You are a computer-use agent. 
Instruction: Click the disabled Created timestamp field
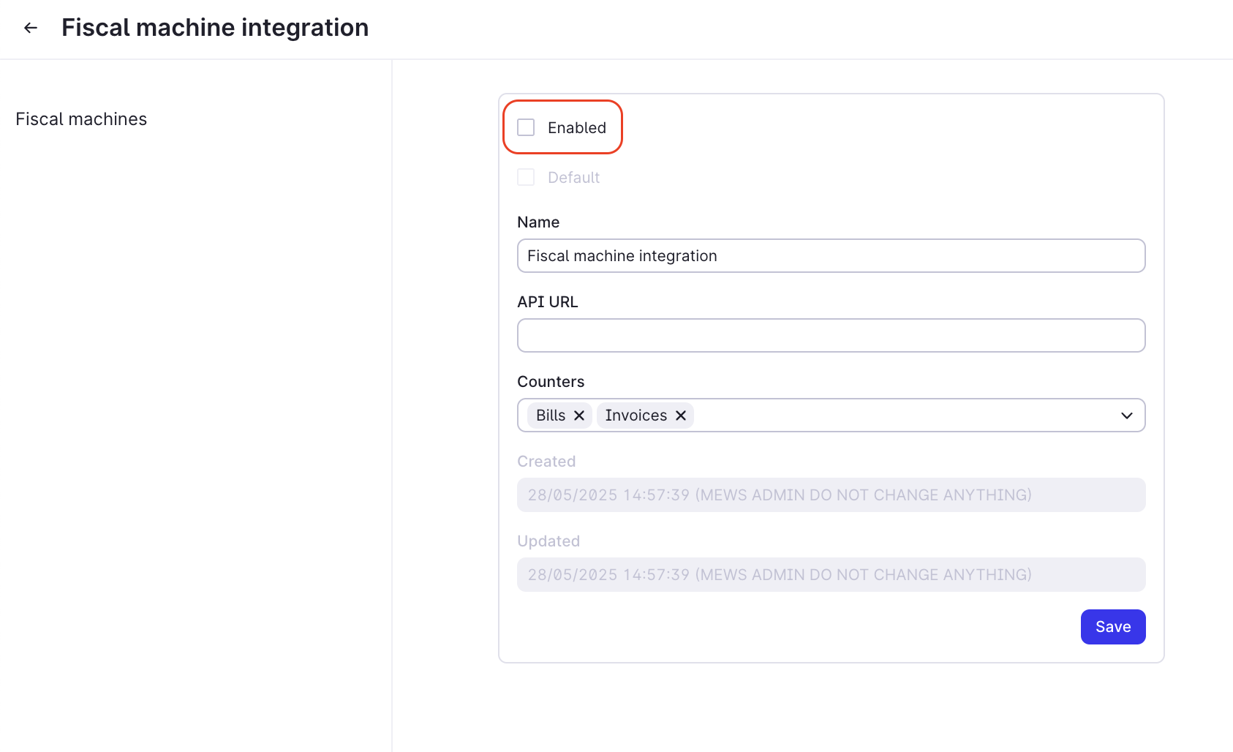(831, 495)
